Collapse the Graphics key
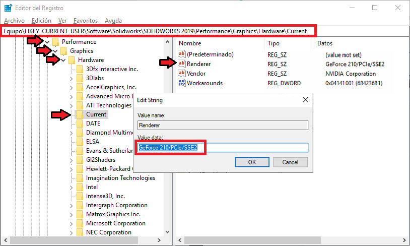The height and width of the screenshot is (246, 410). coord(55,51)
